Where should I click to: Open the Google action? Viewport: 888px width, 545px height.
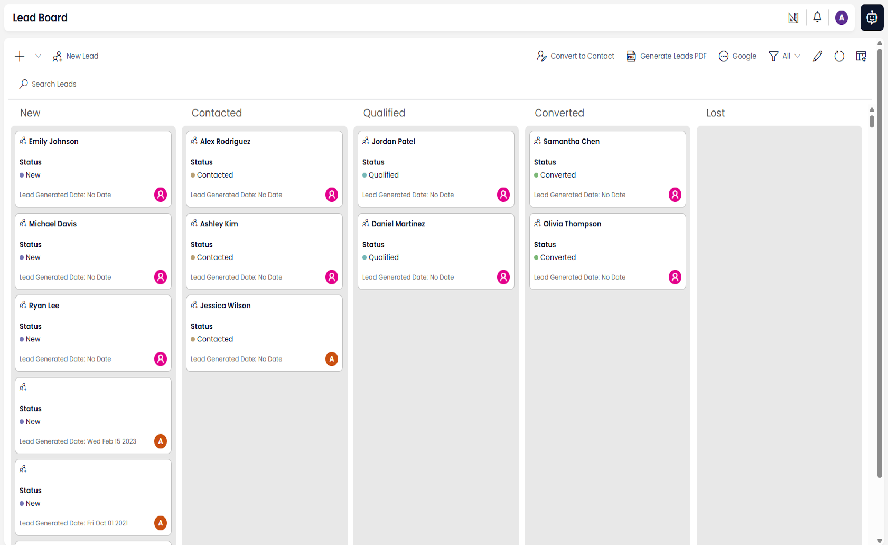[737, 56]
